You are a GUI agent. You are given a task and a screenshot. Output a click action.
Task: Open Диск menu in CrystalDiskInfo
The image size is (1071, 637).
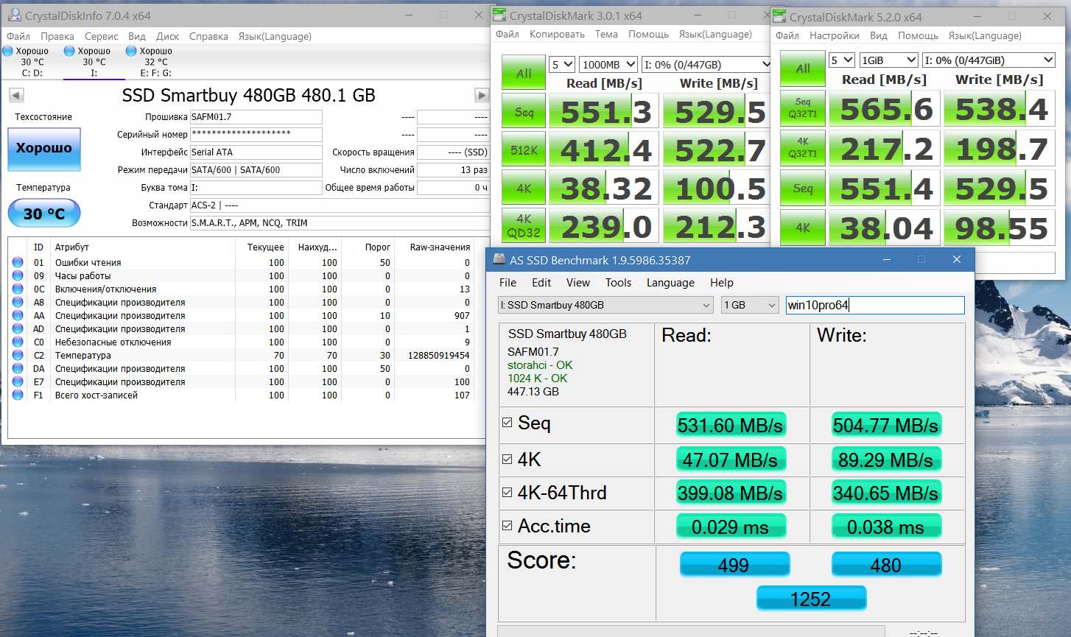pyautogui.click(x=168, y=36)
